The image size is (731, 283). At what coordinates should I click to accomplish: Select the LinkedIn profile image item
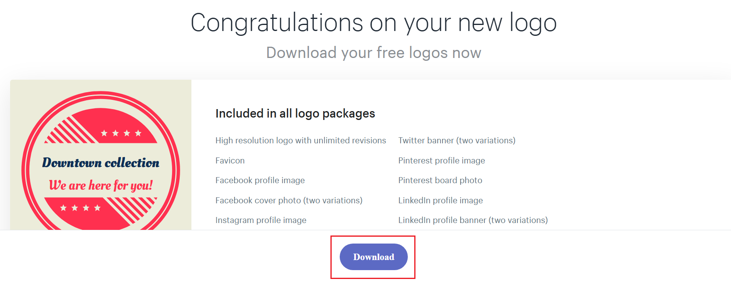coord(440,200)
